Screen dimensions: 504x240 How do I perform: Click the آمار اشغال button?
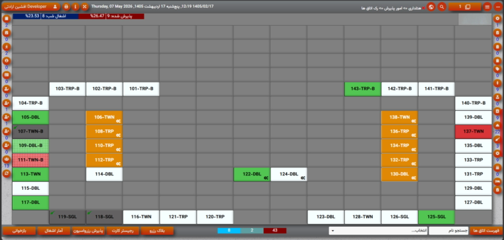click(x=53, y=231)
